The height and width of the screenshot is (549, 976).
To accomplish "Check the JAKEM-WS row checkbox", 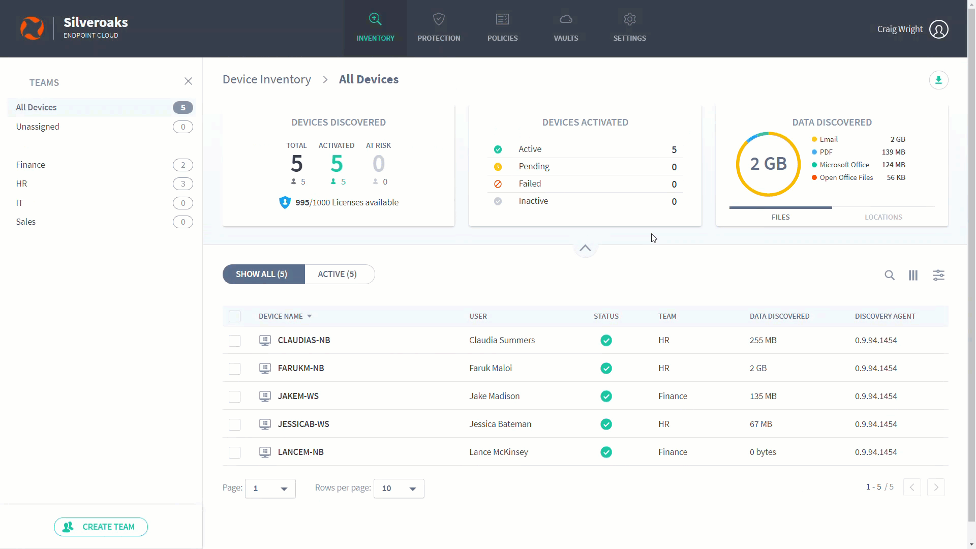I will click(x=234, y=396).
